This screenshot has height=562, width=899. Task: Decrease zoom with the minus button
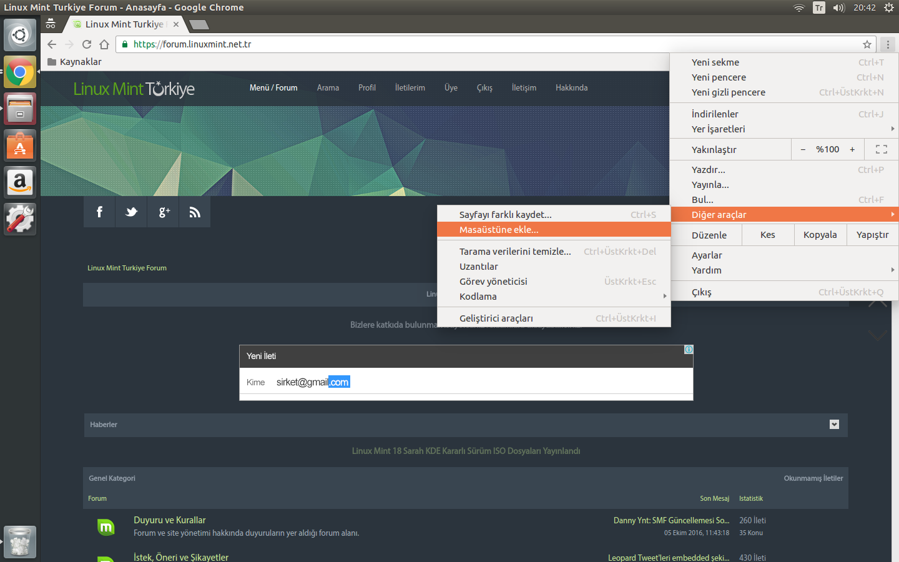(x=803, y=149)
